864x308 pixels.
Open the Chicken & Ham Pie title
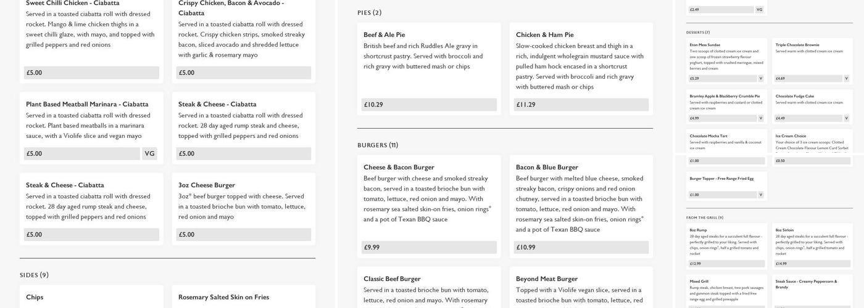[544, 35]
